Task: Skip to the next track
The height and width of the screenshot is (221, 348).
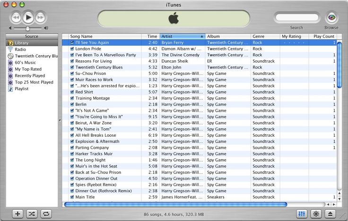Action: click(41, 18)
